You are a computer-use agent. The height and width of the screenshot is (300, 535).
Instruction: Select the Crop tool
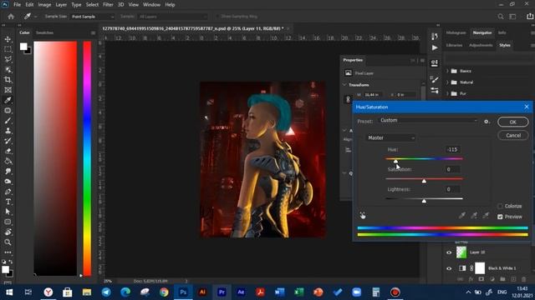tap(8, 80)
